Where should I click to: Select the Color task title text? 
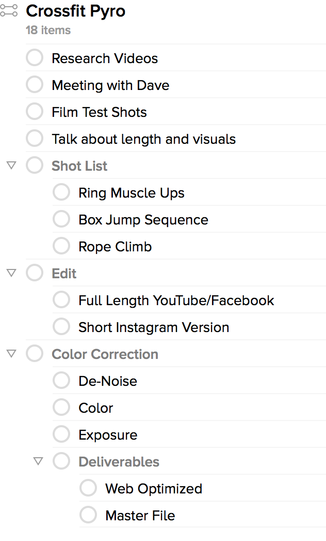click(x=96, y=408)
